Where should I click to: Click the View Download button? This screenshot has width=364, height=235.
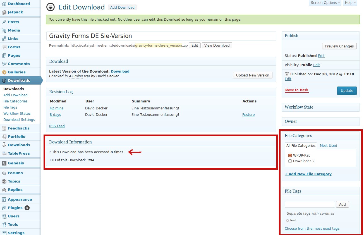click(217, 45)
